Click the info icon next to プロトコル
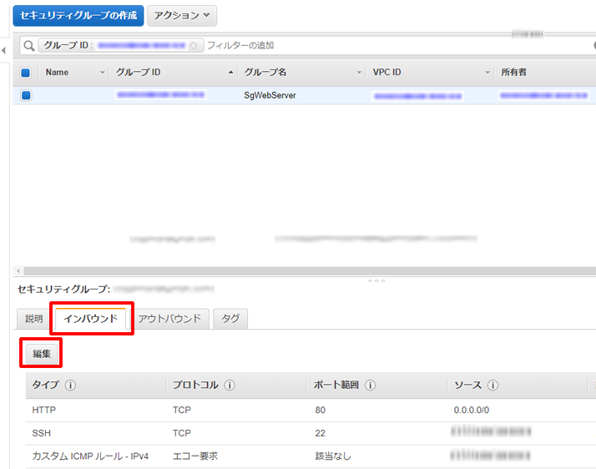The width and height of the screenshot is (596, 469). coord(230,386)
